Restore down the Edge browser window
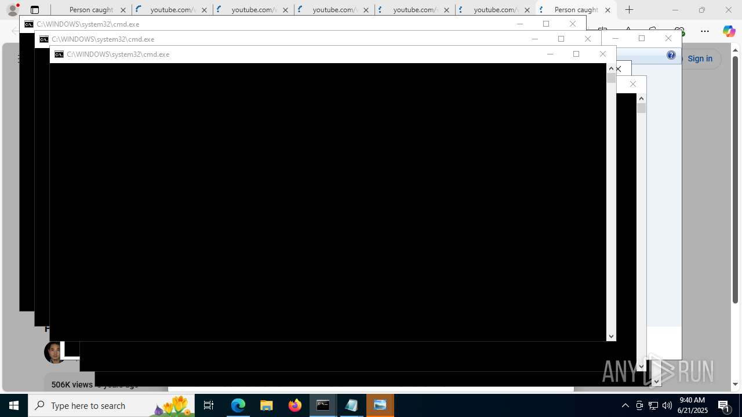 tap(701, 10)
